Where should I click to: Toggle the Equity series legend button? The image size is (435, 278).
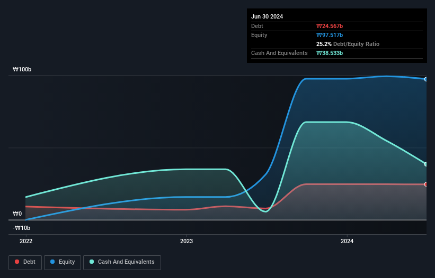pos(63,262)
